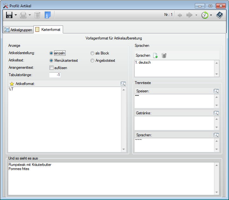Click the Print icon in toolbar

pyautogui.click(x=23, y=15)
